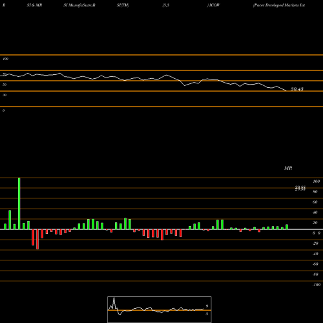Click the -40 label on MR axis
The width and height of the screenshot is (323, 323).
[315, 254]
